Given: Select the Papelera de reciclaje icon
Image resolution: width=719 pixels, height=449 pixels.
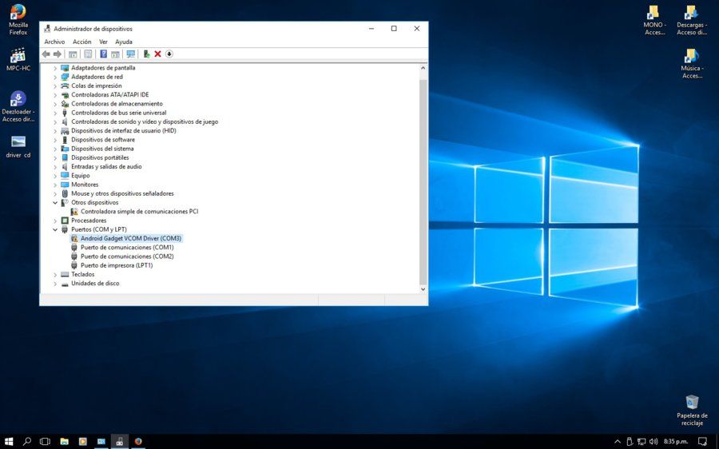Looking at the screenshot, I should click(x=692, y=410).
